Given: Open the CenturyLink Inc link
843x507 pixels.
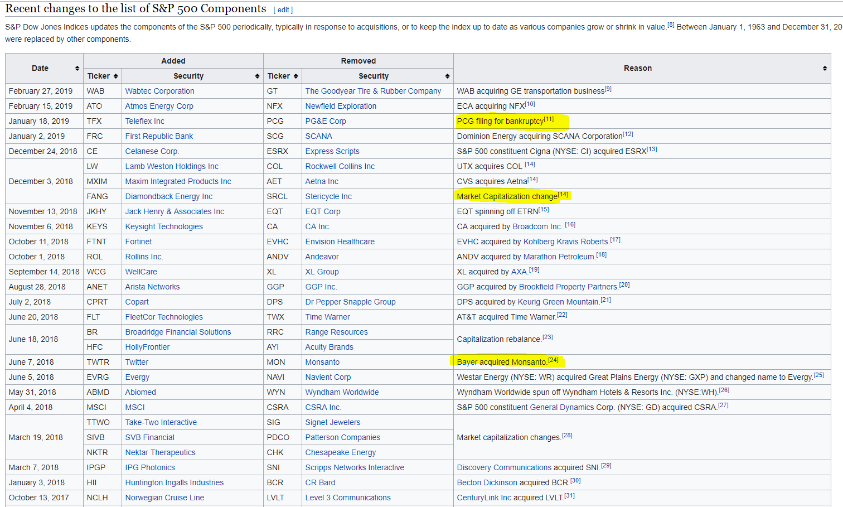Looking at the screenshot, I should 484,498.
